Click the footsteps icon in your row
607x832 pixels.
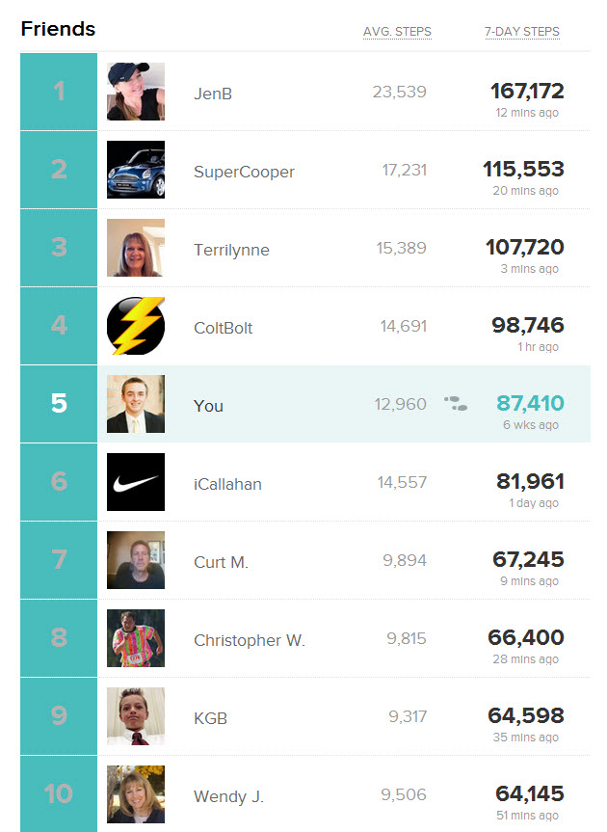(456, 404)
